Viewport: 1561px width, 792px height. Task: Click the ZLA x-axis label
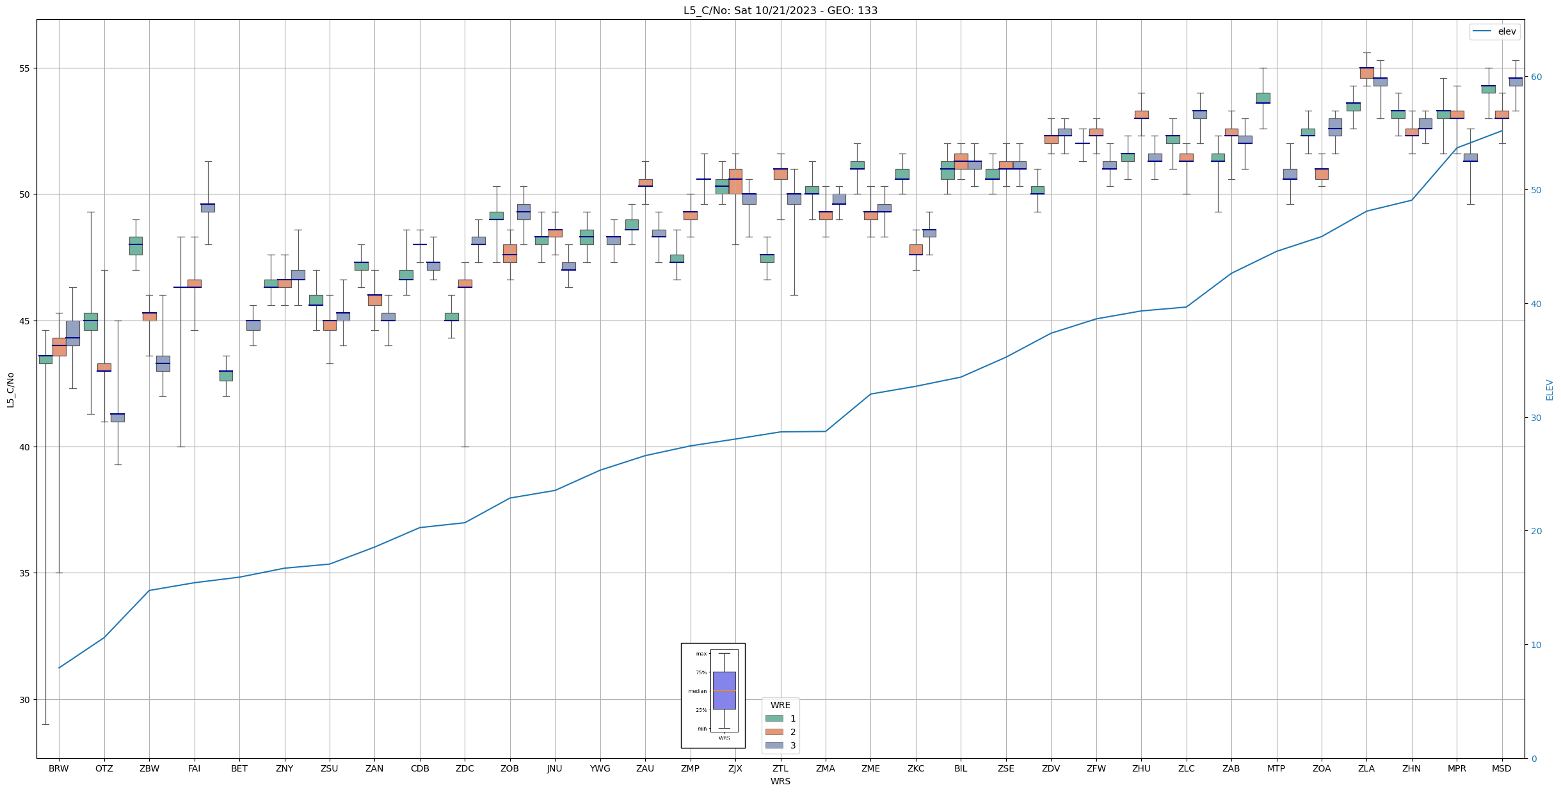coord(1366,768)
